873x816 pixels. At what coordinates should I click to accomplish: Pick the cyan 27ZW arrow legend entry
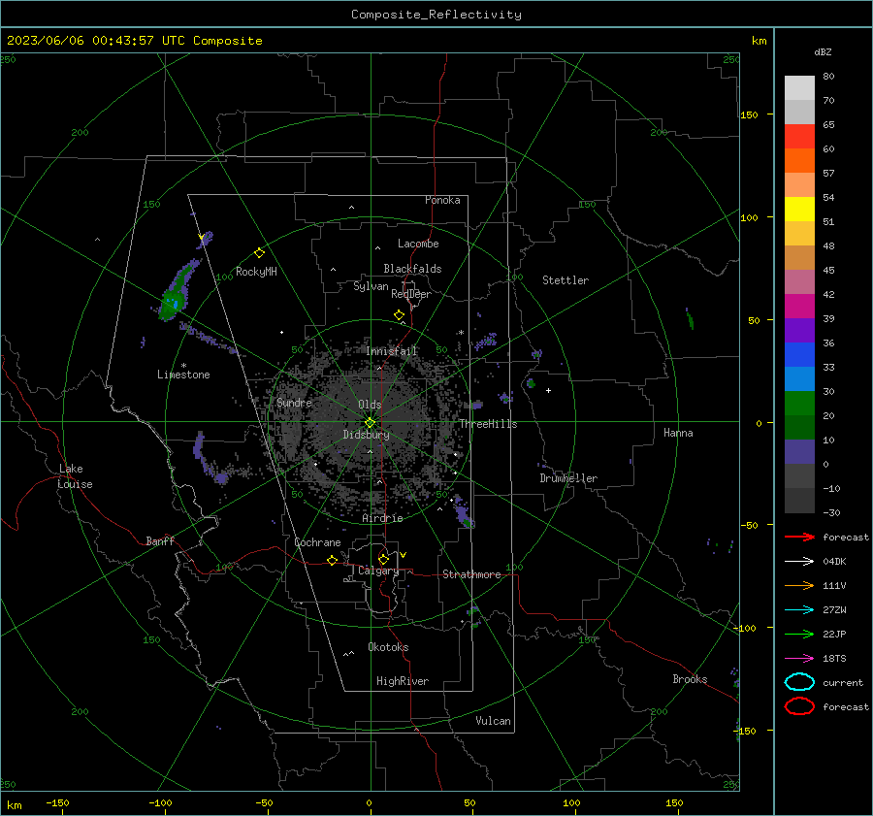click(x=799, y=610)
